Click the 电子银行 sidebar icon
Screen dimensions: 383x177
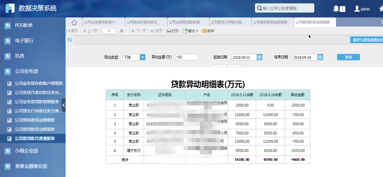8,41
